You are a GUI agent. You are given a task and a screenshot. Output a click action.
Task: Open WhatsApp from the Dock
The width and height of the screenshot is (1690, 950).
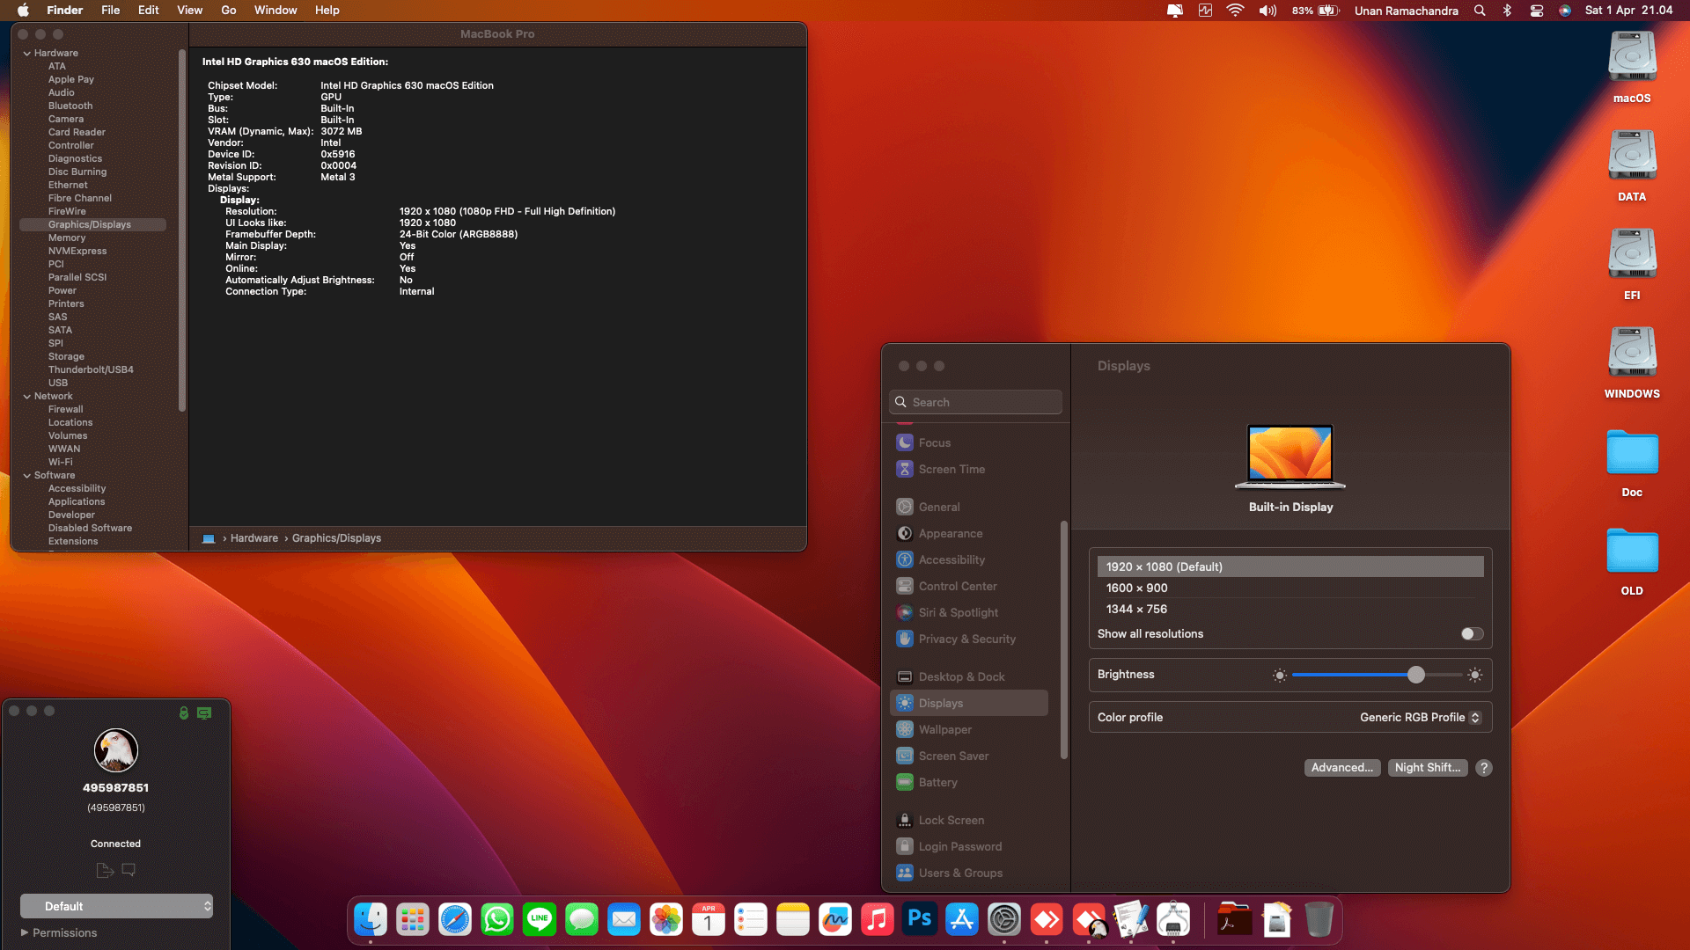(497, 919)
